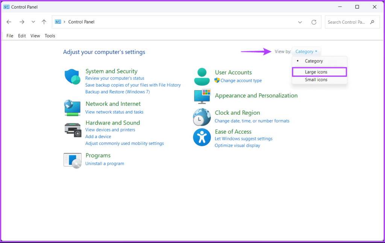The height and width of the screenshot is (243, 385).
Task: Open the Programs category icon
Action: [x=73, y=161]
